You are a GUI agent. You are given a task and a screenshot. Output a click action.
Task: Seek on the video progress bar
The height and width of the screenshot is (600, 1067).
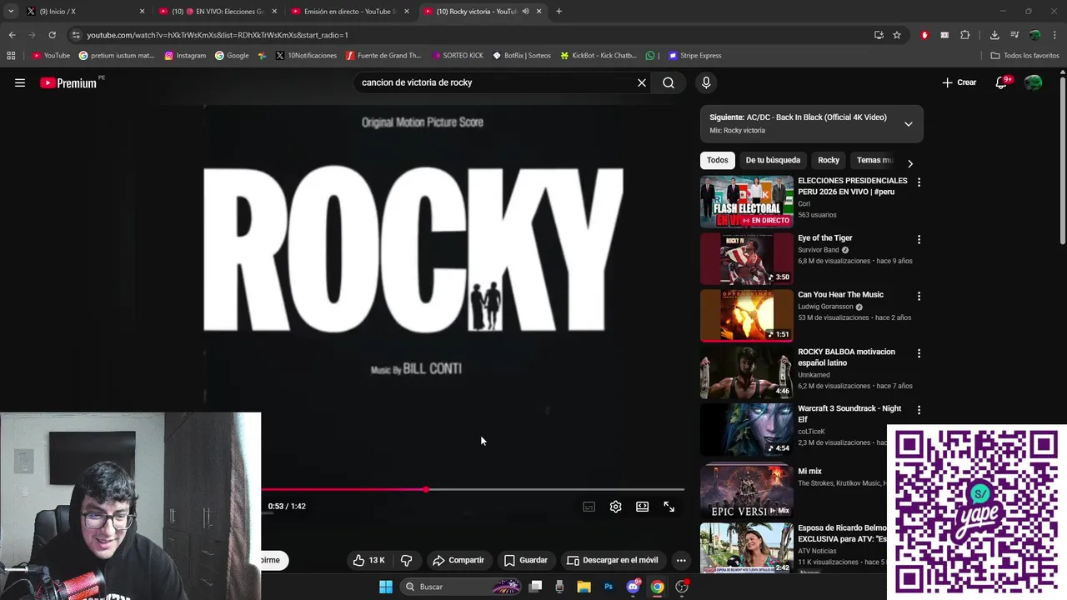click(473, 490)
